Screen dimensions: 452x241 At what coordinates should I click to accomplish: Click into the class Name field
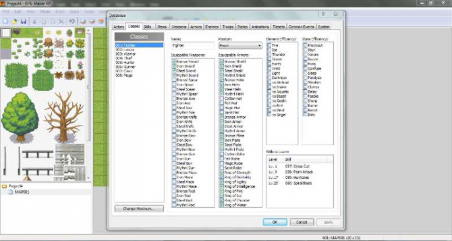click(x=193, y=46)
